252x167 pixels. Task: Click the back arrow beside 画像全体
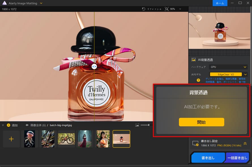[x=27, y=125]
